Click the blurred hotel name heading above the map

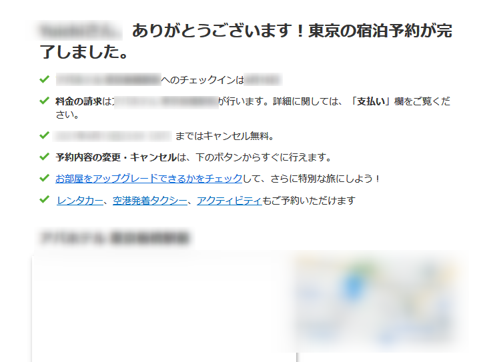pos(113,237)
